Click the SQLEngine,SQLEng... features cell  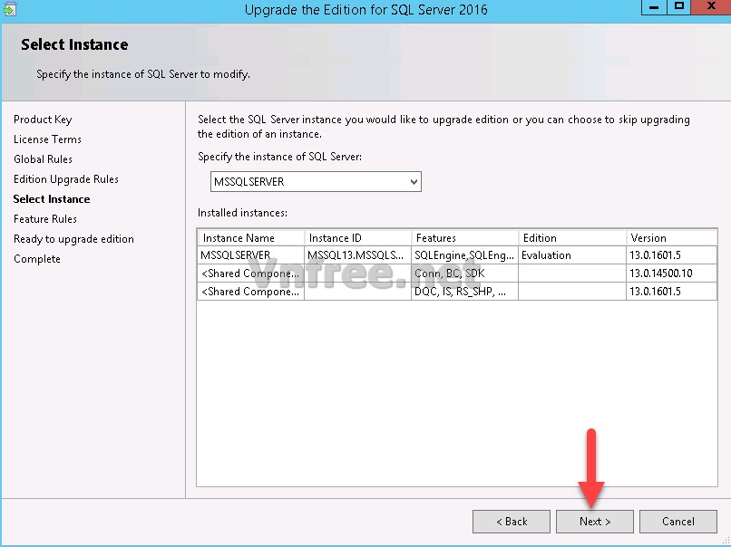point(464,255)
